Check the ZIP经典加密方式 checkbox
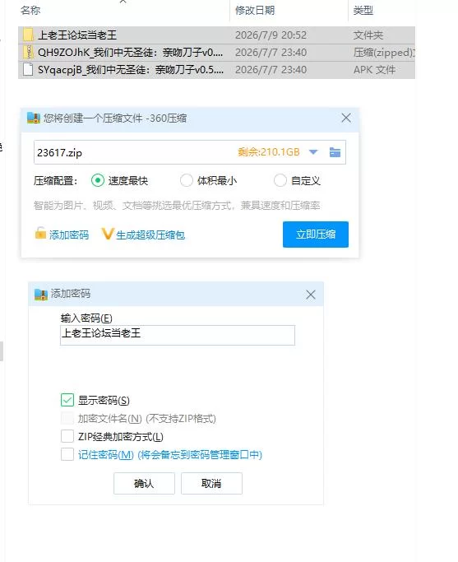The width and height of the screenshot is (458, 562). 67,436
